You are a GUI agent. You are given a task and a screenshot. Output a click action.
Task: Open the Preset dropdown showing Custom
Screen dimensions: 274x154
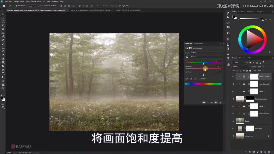206,53
